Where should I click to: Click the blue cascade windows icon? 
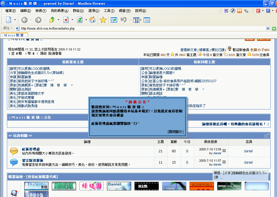tap(268, 11)
